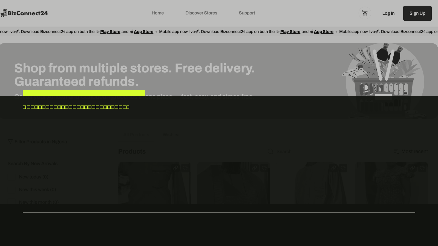Click the 'Shop from multiple stores' headline

[x=134, y=75]
